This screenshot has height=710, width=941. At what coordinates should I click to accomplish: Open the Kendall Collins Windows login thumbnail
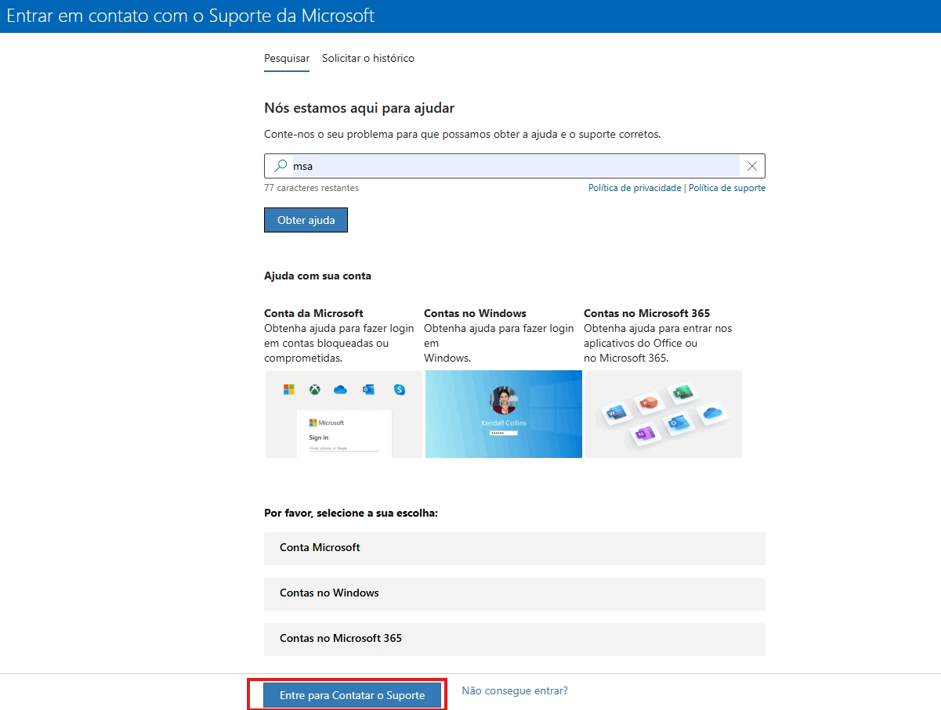point(504,414)
